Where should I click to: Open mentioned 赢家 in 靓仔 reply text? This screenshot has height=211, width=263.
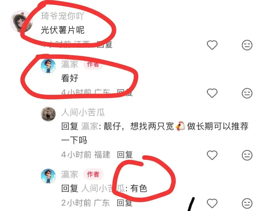pos(90,126)
